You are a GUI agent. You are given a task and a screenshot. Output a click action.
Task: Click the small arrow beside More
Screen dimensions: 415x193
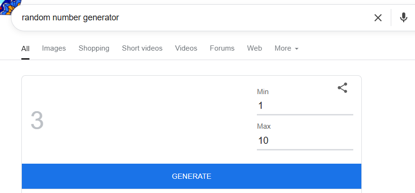[x=297, y=49]
